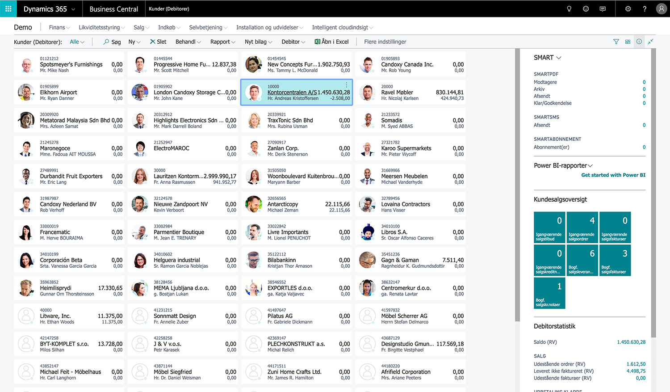Expand the Ny dropdown
670x392 pixels.
point(134,42)
